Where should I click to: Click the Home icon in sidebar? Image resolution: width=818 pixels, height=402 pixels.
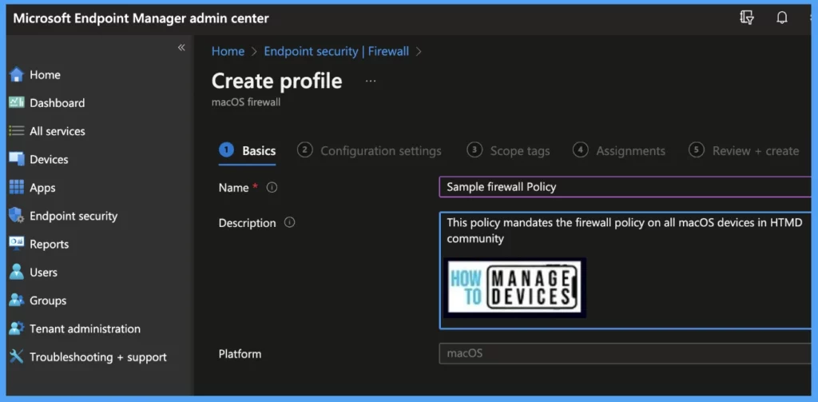(16, 75)
